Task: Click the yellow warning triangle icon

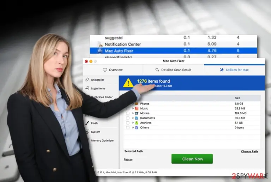Action: tap(128, 83)
